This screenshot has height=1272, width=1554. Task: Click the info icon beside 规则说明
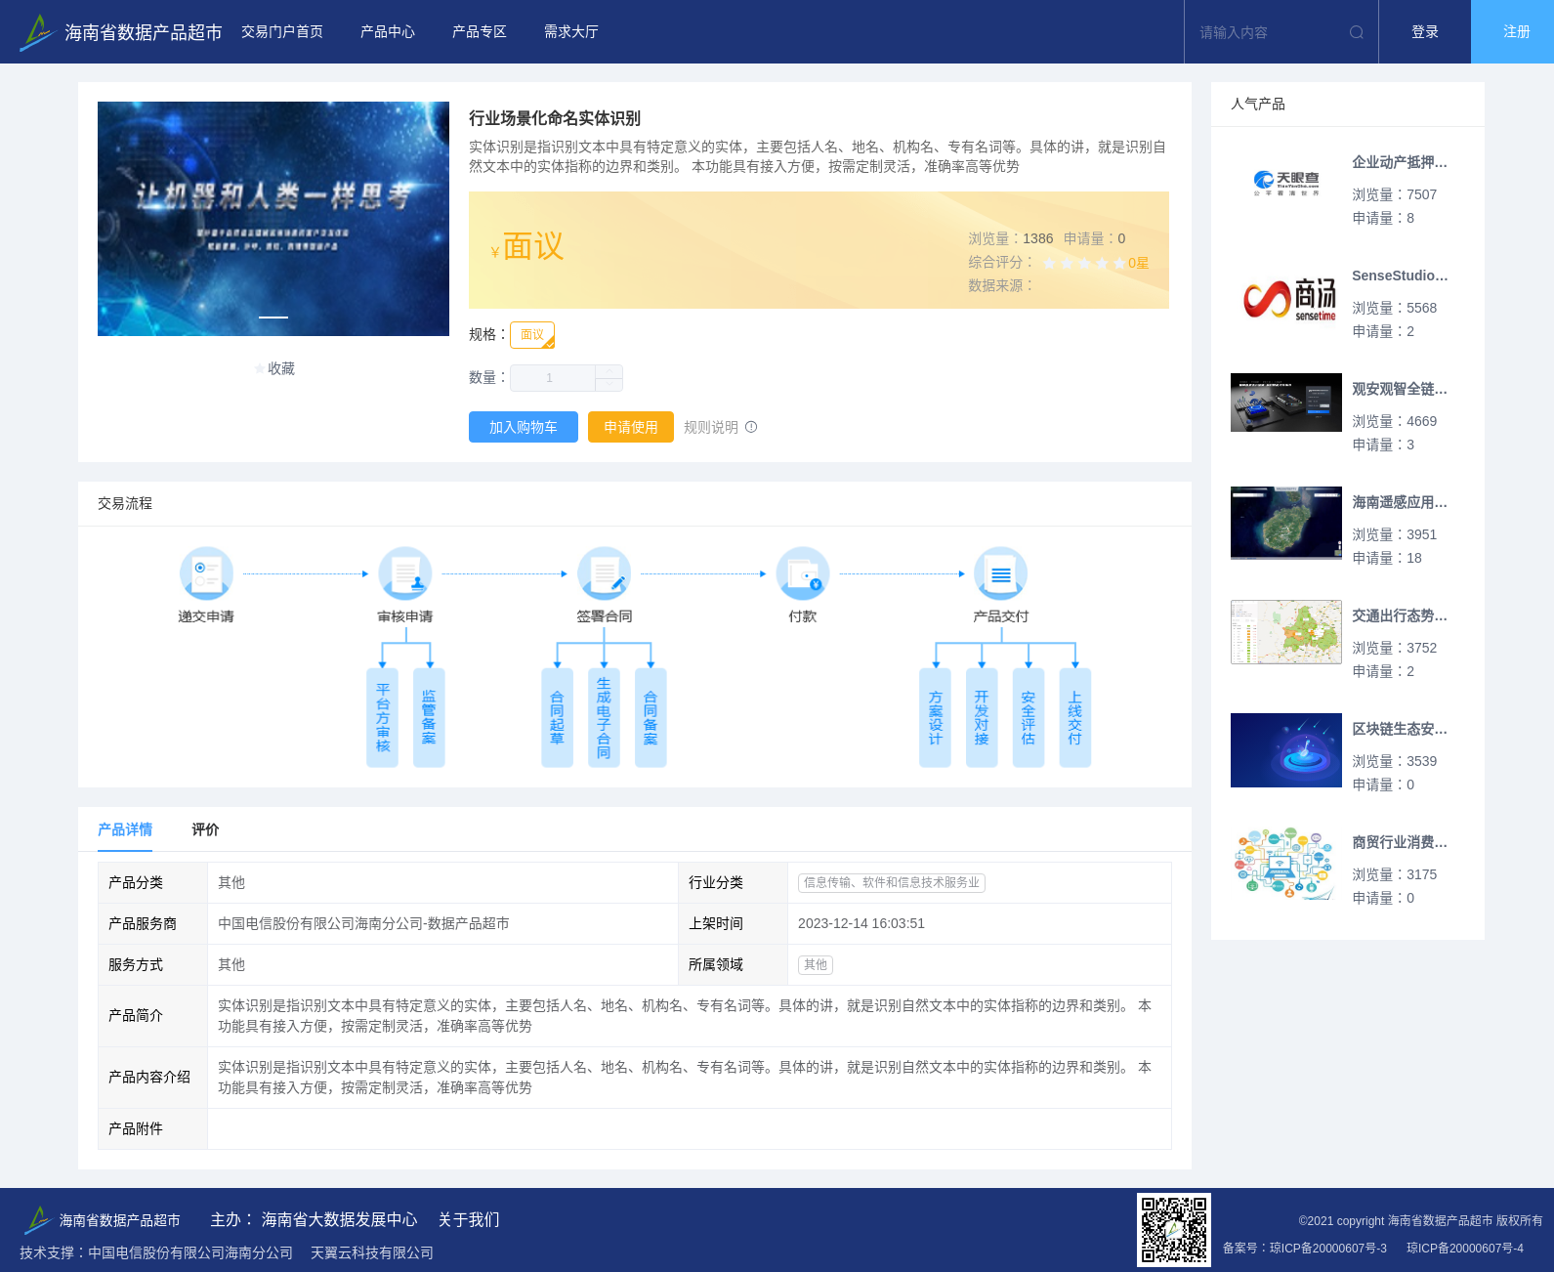751,427
